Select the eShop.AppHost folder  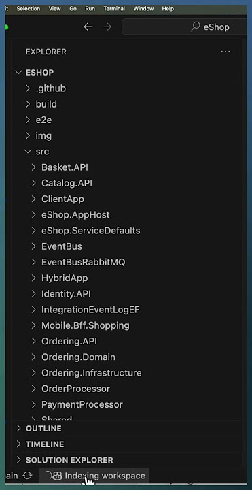pyautogui.click(x=75, y=215)
